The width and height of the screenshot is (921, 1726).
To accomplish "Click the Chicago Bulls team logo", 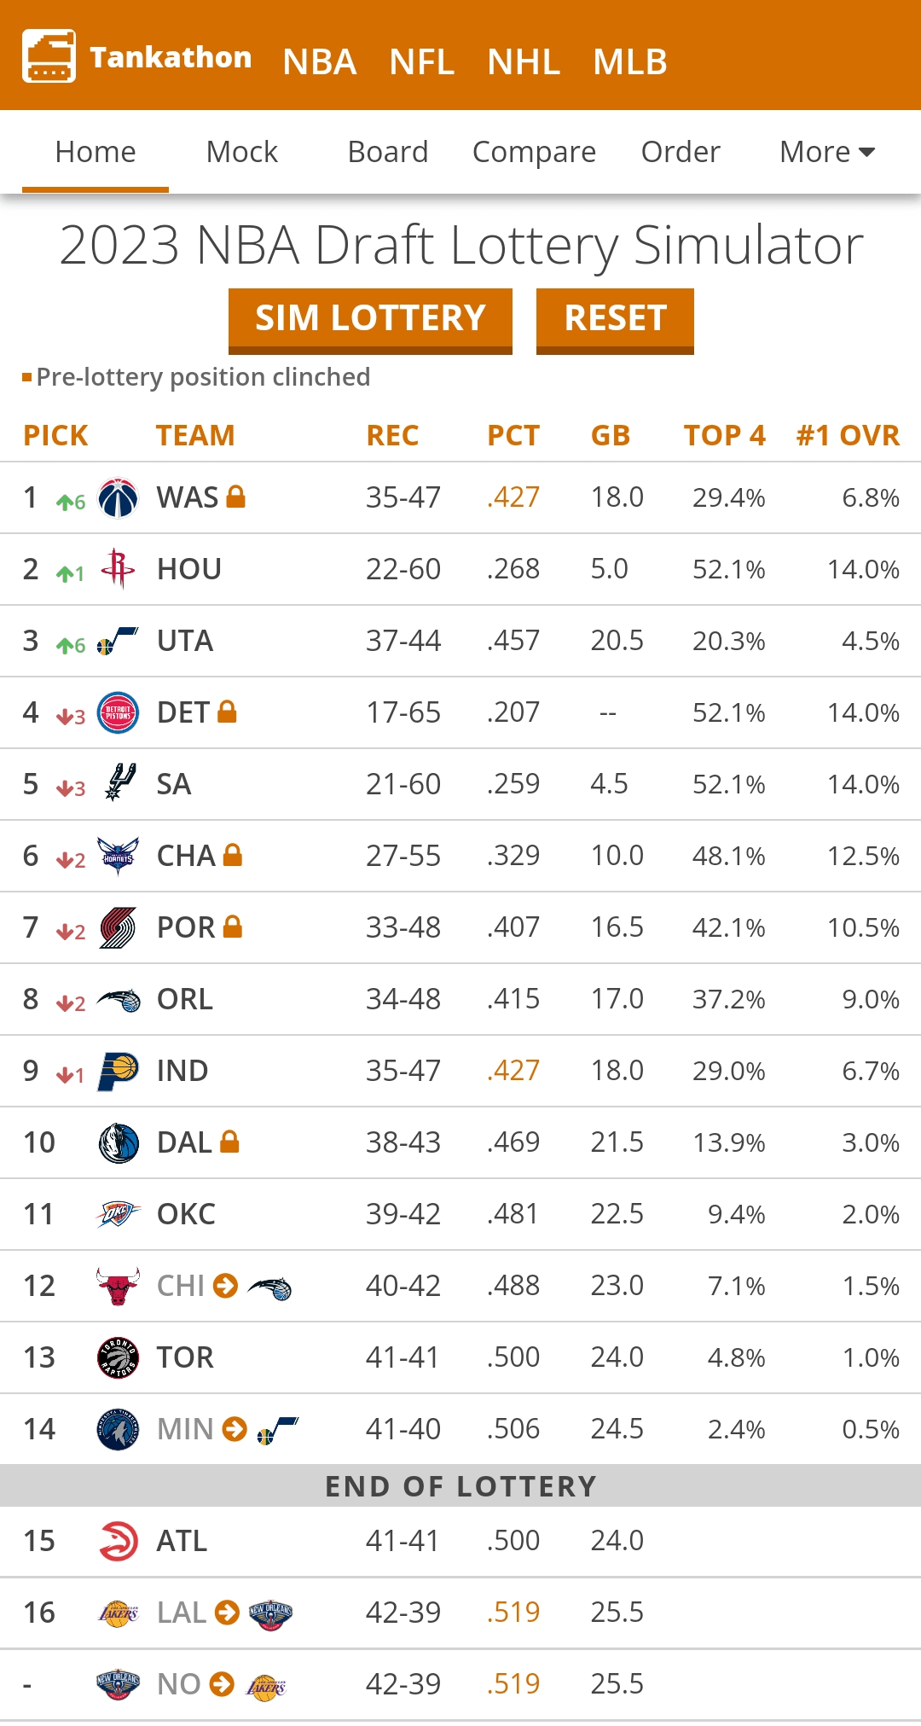I will tap(118, 1286).
